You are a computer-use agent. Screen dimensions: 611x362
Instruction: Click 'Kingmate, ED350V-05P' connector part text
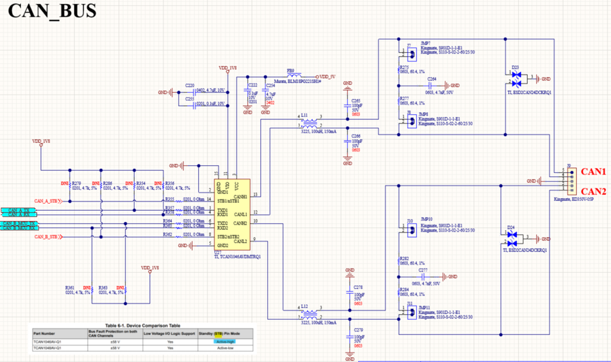tap(574, 199)
